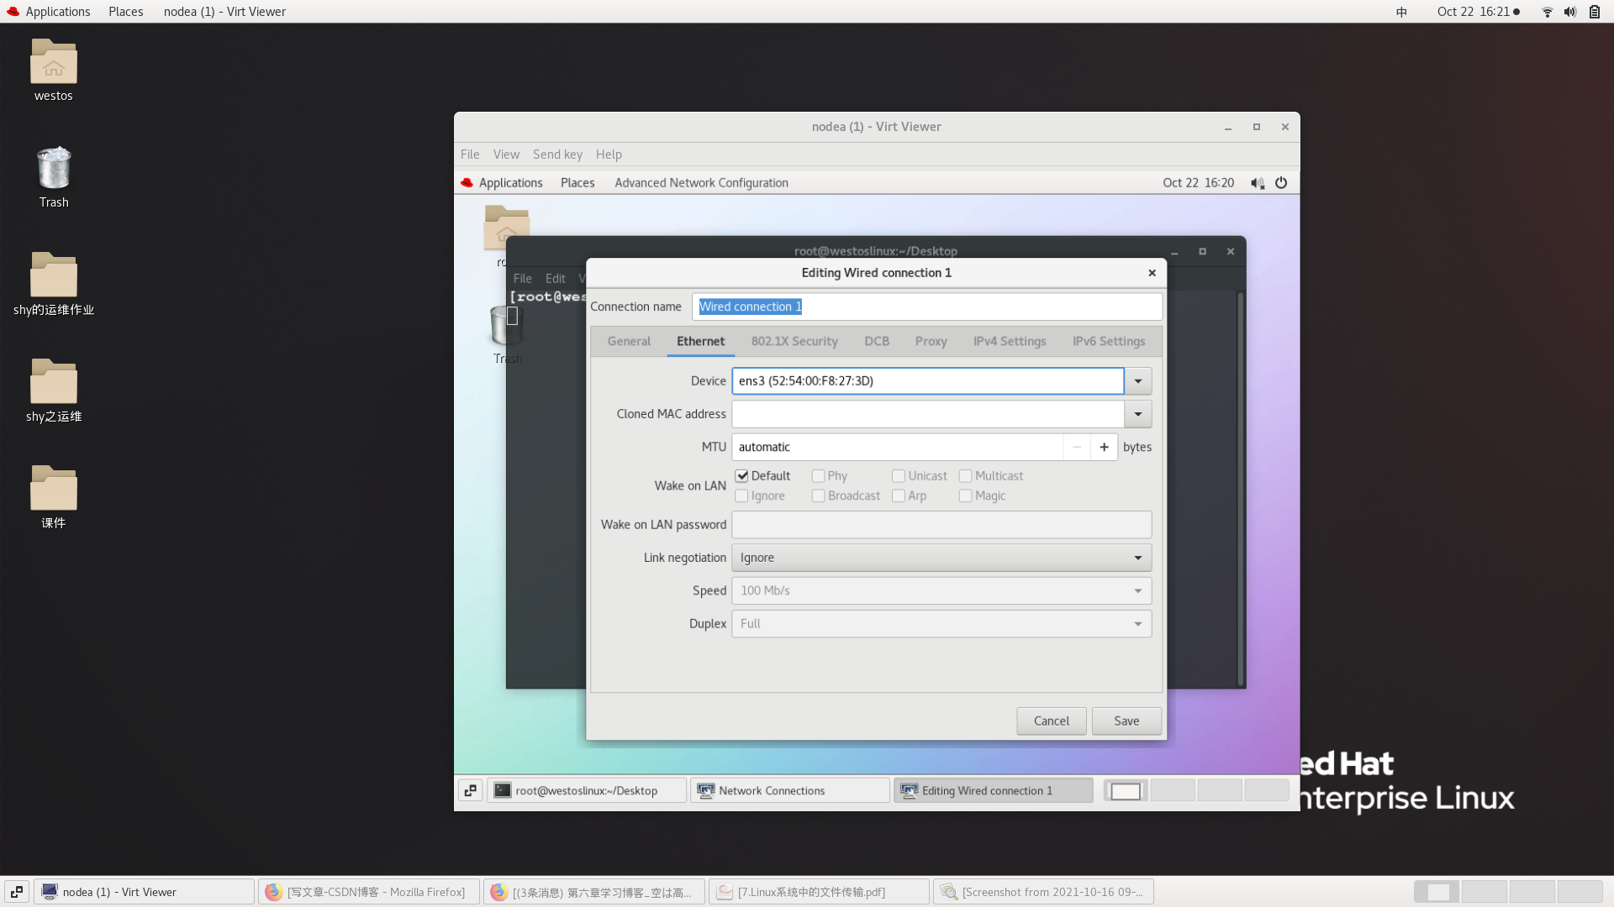
Task: Uncheck the Default Wake on LAN checkbox
Action: [742, 476]
